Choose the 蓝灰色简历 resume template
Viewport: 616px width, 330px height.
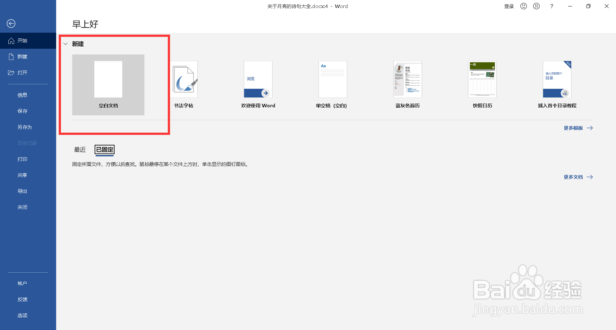pos(407,85)
